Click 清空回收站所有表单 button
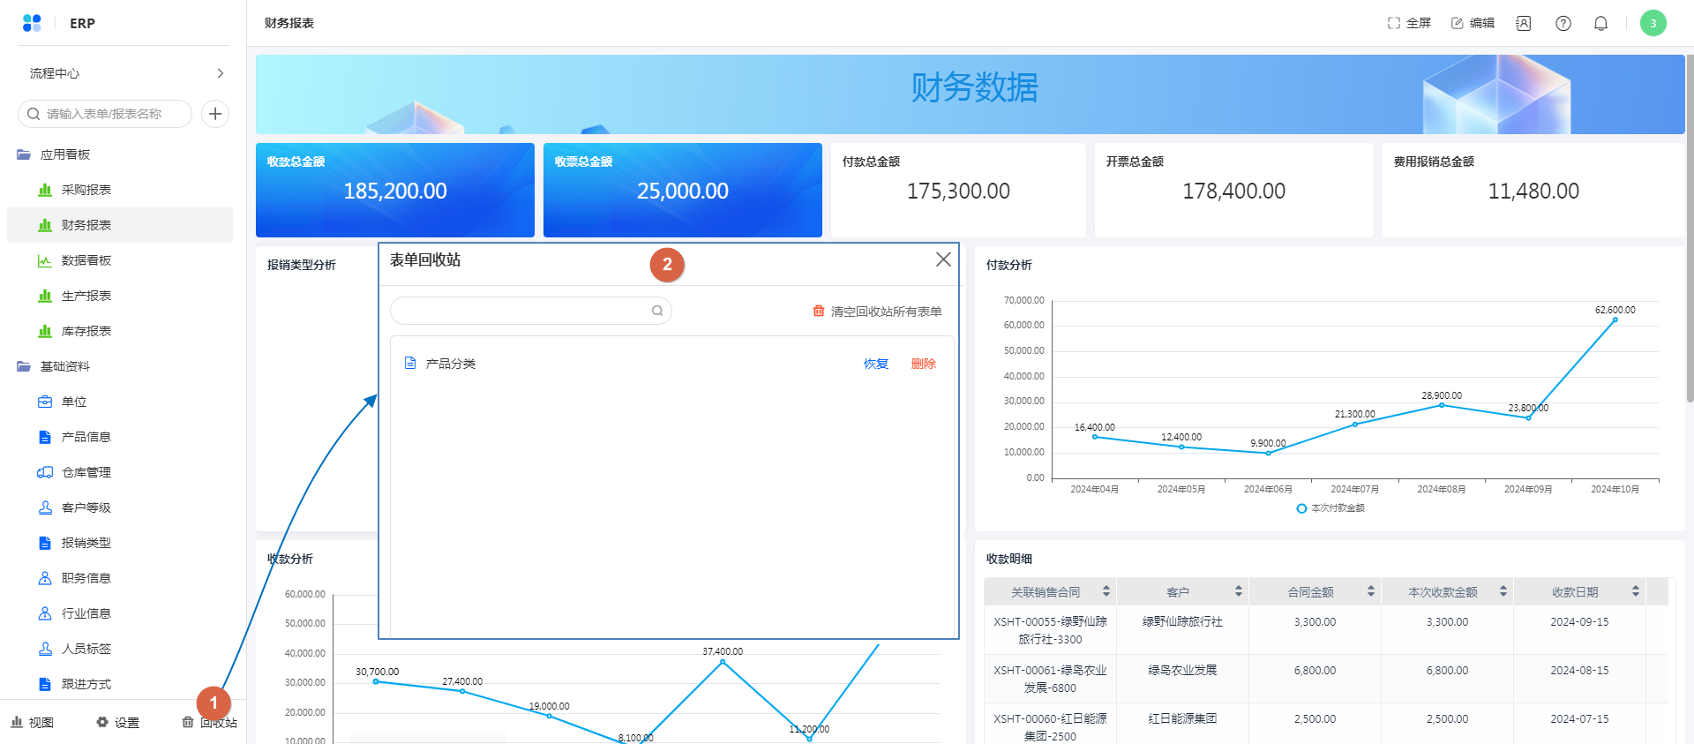The height and width of the screenshot is (744, 1694). (x=877, y=312)
